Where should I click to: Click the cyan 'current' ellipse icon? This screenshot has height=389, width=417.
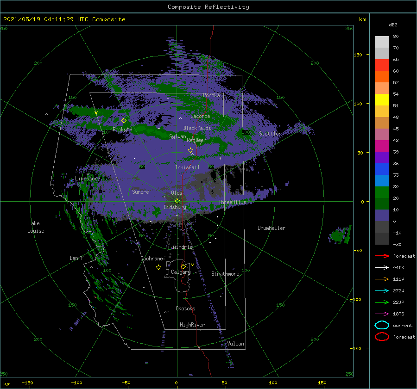point(382,325)
